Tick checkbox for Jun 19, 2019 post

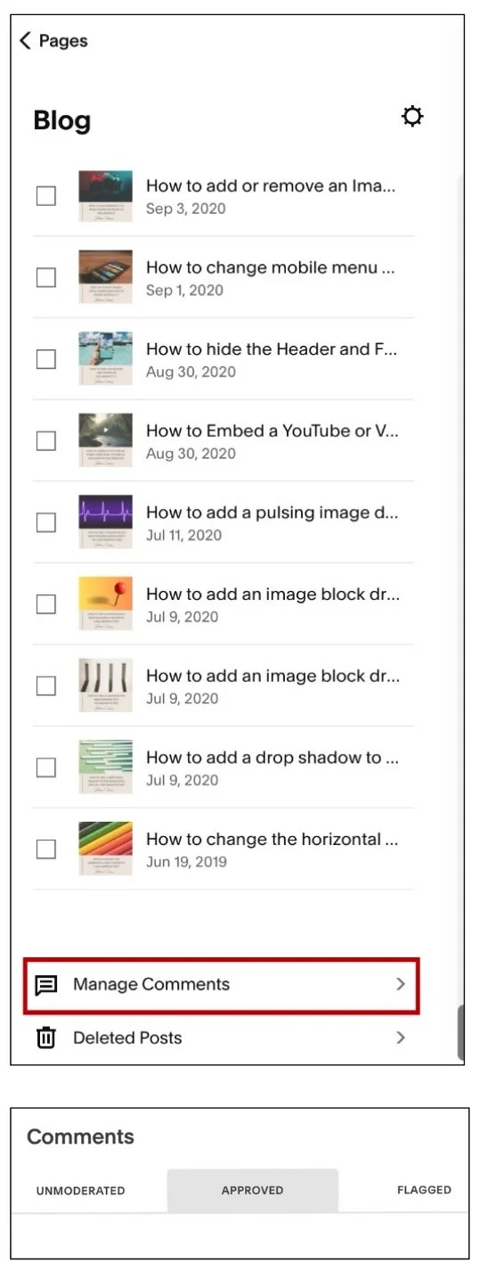coord(46,849)
